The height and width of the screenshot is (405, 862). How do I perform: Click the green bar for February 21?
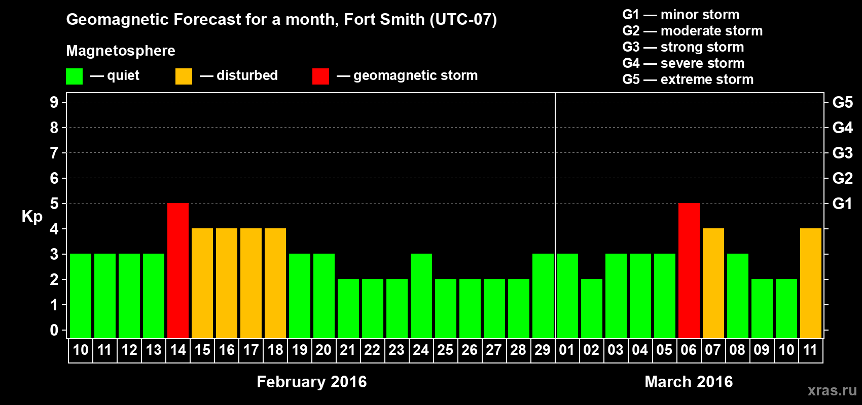(348, 309)
